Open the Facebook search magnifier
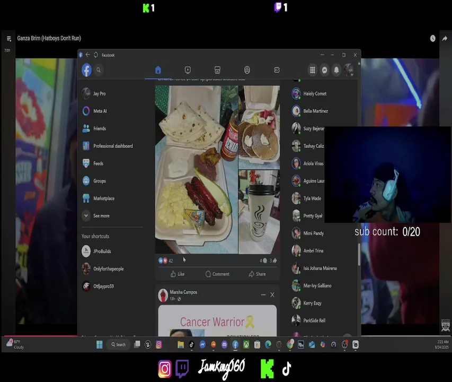Screen dimensions: 452x382 [x=99, y=70]
